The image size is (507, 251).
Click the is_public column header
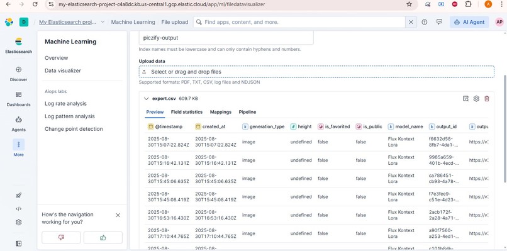click(x=369, y=126)
